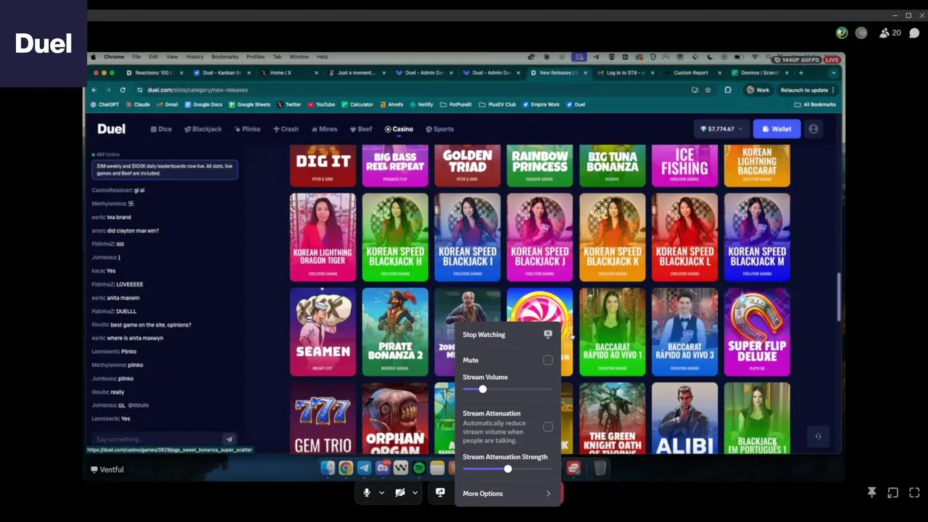The width and height of the screenshot is (928, 522).
Task: Open the Super Flip Deluxe game thumbnail
Action: [x=757, y=332]
